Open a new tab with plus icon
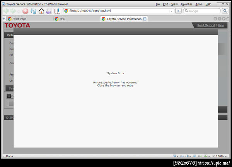Viewport: 232px width, 167px height. point(4,19)
